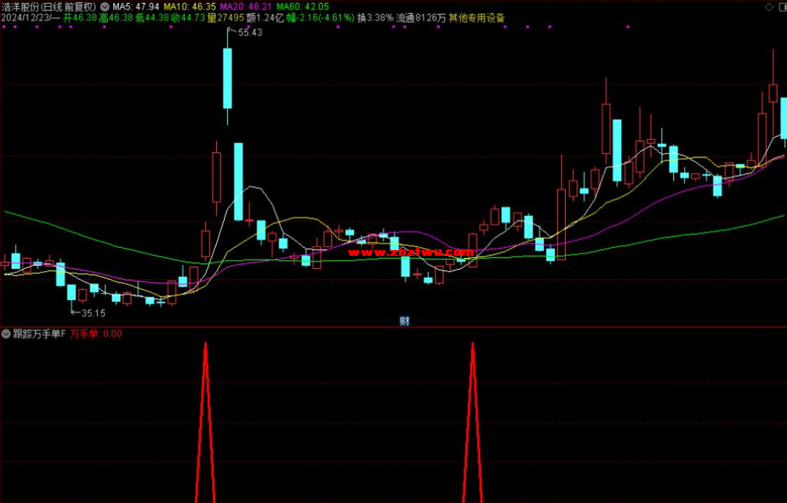Click the MA60: 42.05 label

302,7
